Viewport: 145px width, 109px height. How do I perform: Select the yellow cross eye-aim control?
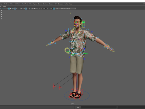(x=72, y=23)
